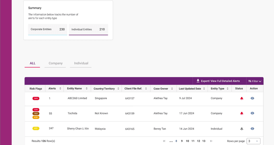Go to page 13

click(x=204, y=141)
